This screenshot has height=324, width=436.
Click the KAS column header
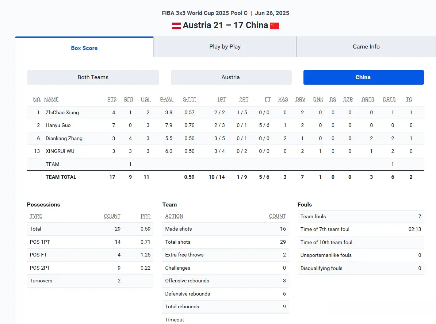[x=283, y=100]
